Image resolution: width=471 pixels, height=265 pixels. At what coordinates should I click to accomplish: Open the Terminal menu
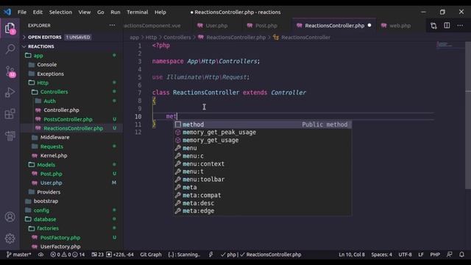pos(138,12)
